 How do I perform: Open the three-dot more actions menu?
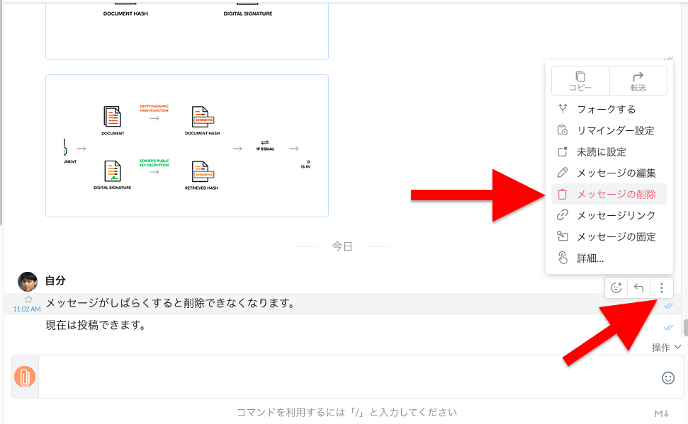(x=661, y=287)
